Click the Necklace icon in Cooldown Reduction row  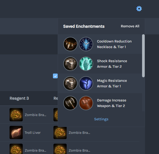click(70, 44)
